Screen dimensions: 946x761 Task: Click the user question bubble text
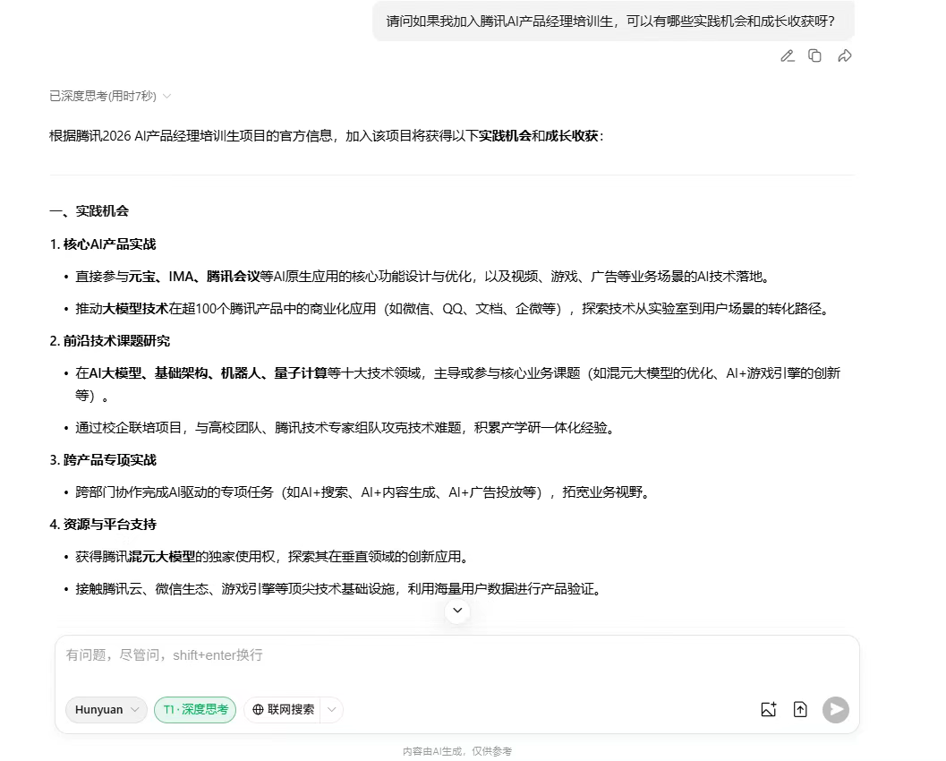(x=610, y=21)
